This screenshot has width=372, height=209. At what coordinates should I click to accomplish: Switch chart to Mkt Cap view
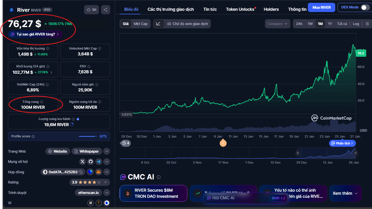(141, 24)
